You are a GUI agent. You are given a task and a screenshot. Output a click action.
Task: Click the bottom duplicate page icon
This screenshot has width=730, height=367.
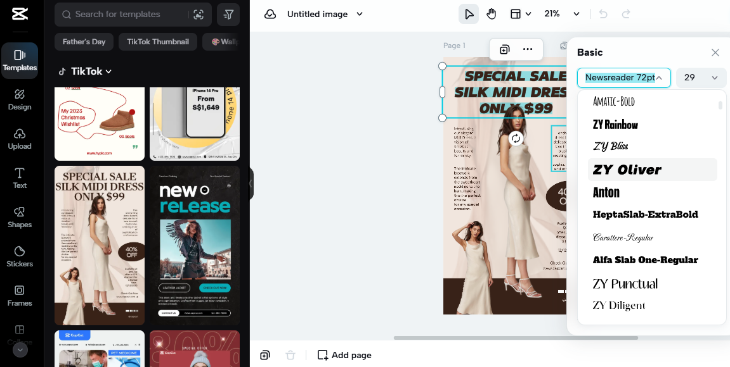click(265, 356)
